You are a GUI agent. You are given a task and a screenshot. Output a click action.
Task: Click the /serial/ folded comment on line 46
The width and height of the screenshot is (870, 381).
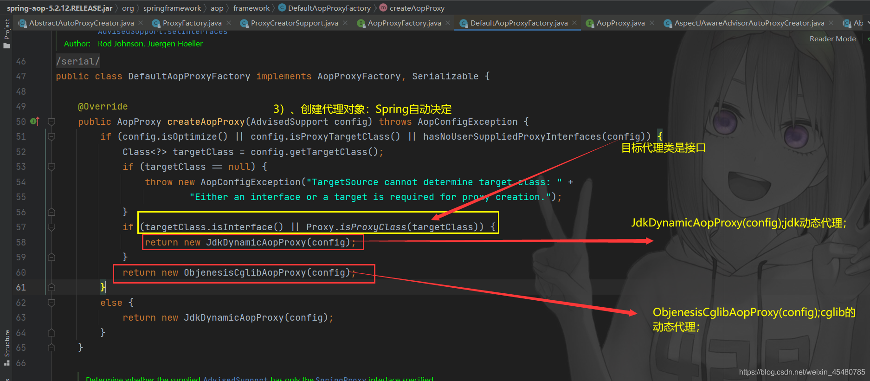(x=78, y=61)
